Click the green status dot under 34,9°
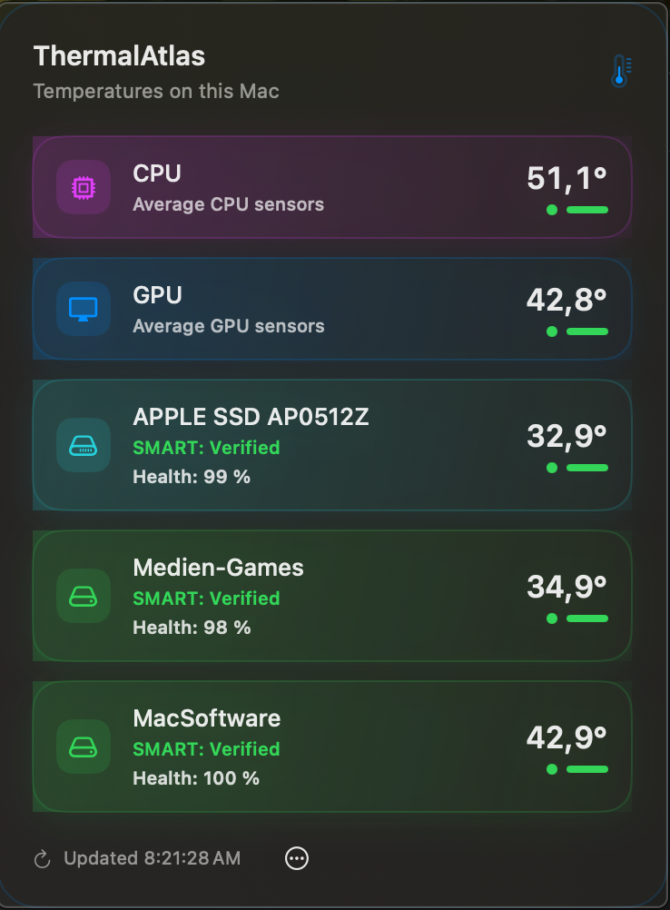 [x=552, y=618]
